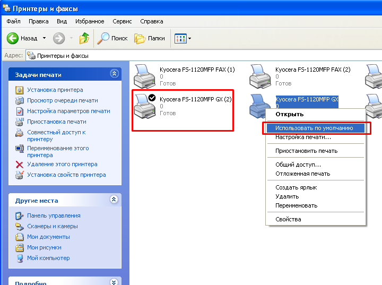The width and height of the screenshot is (382, 285).
Task: Click Kyocera FS-1120MFP FAX (2) name text
Action: (x=313, y=70)
